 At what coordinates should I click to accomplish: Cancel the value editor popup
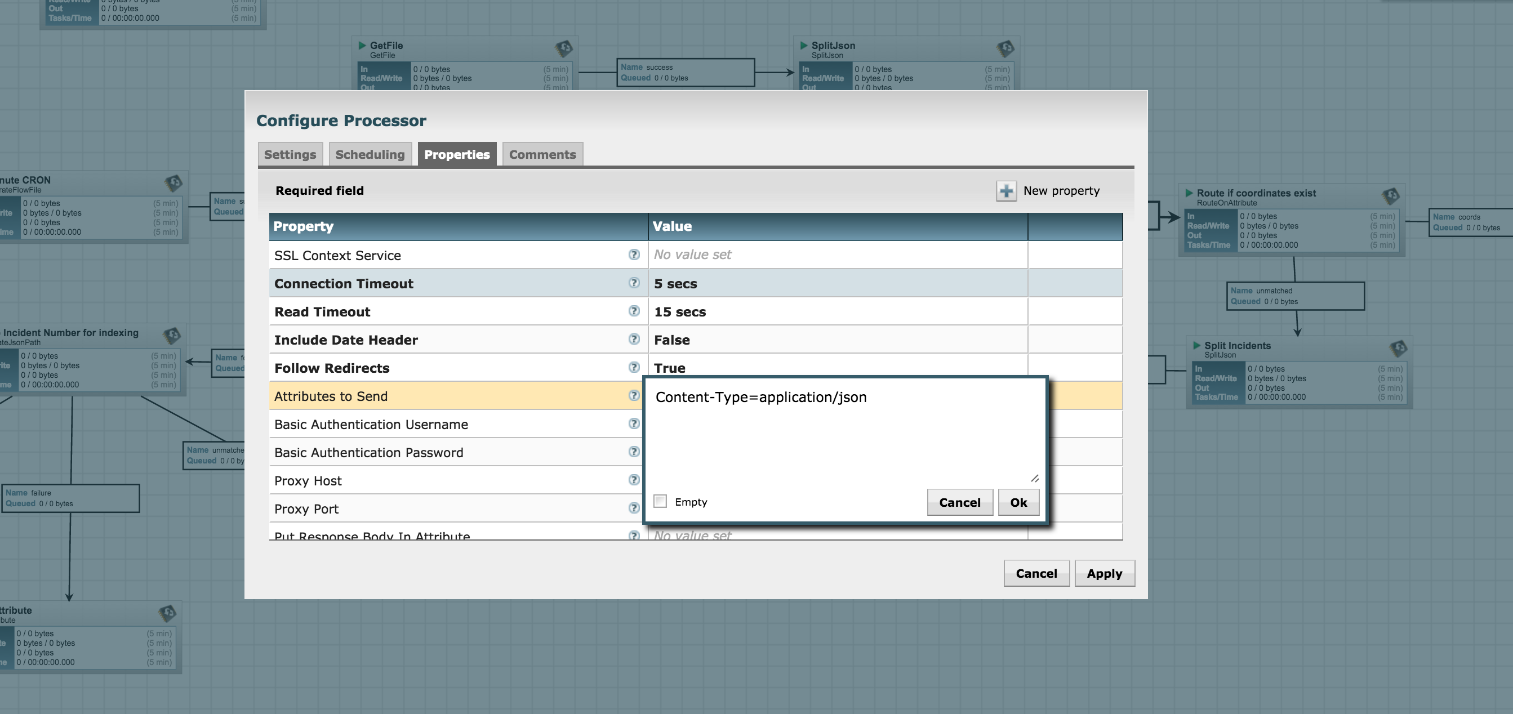pos(959,503)
